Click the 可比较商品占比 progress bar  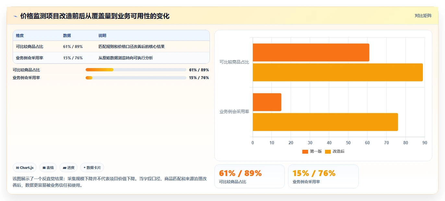(136, 70)
